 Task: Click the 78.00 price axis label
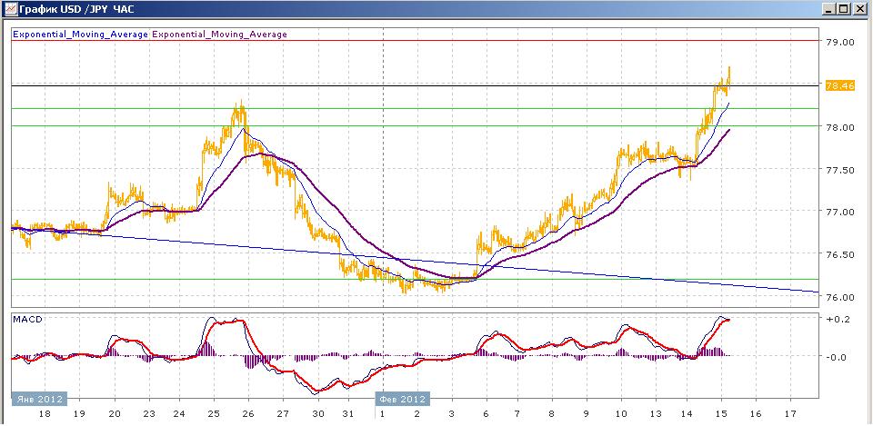tap(840, 127)
